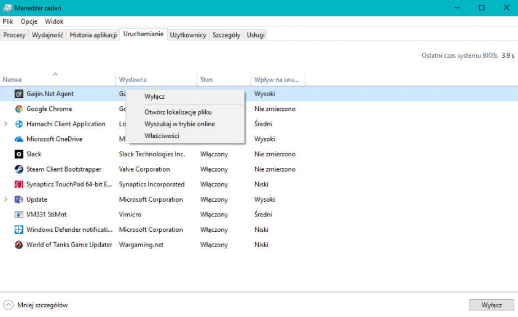518x317 pixels.
Task: Open the Opcje menu
Action: pyautogui.click(x=29, y=21)
